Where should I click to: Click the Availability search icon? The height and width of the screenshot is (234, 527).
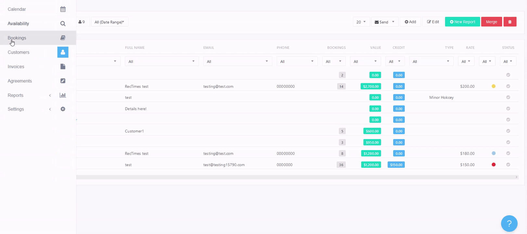point(63,23)
